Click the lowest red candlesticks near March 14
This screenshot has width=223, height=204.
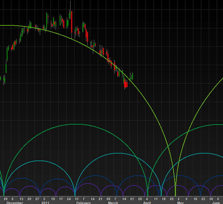pyautogui.click(x=125, y=84)
